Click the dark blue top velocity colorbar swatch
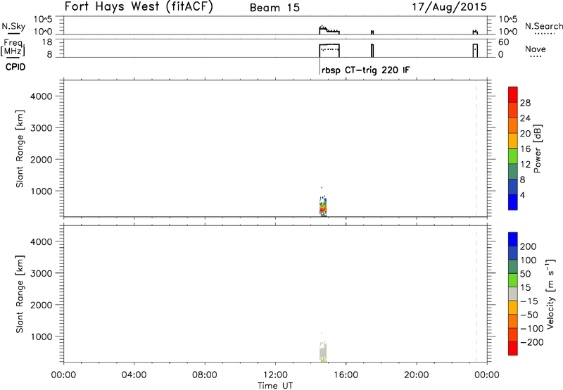Image resolution: width=563 pixels, height=390 pixels. (x=513, y=239)
